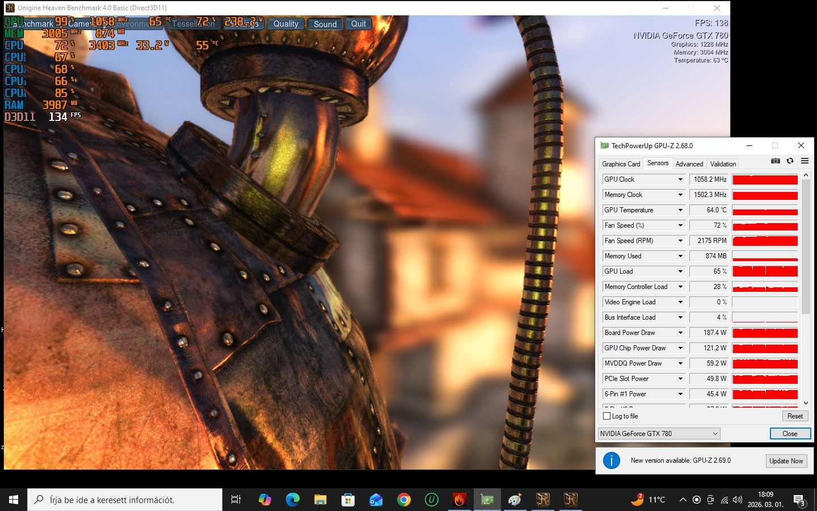
Task: Open the Windows Start menu
Action: tap(14, 500)
